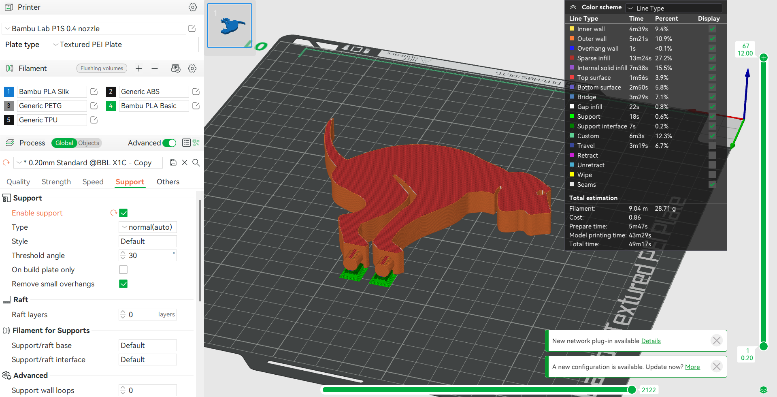
Task: Open the process parameter list icon
Action: click(x=186, y=143)
